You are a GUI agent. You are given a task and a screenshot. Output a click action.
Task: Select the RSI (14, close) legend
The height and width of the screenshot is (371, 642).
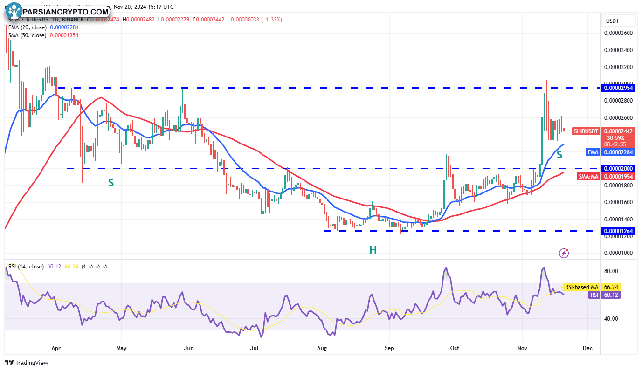(26, 267)
